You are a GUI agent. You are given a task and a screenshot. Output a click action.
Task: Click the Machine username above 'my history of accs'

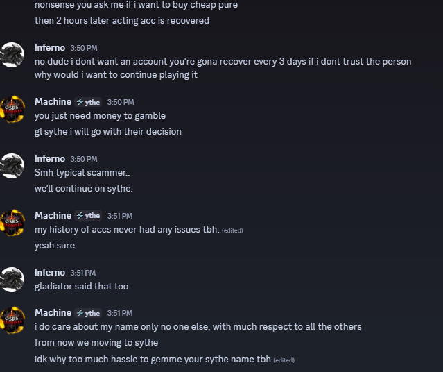53,216
